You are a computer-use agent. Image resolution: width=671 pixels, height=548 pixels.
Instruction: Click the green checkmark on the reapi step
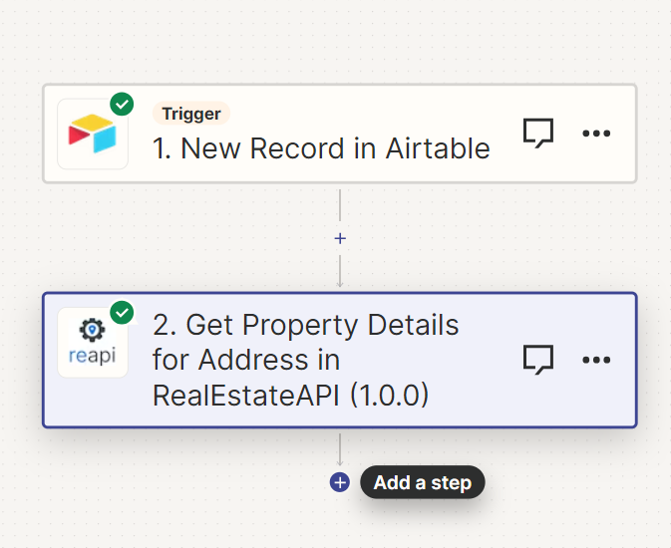point(122,312)
